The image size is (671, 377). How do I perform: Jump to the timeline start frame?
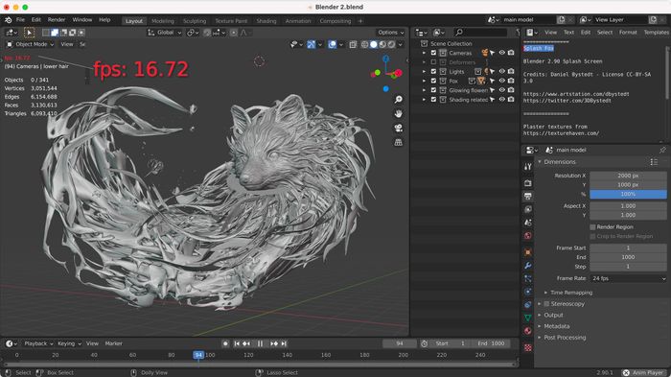click(237, 343)
